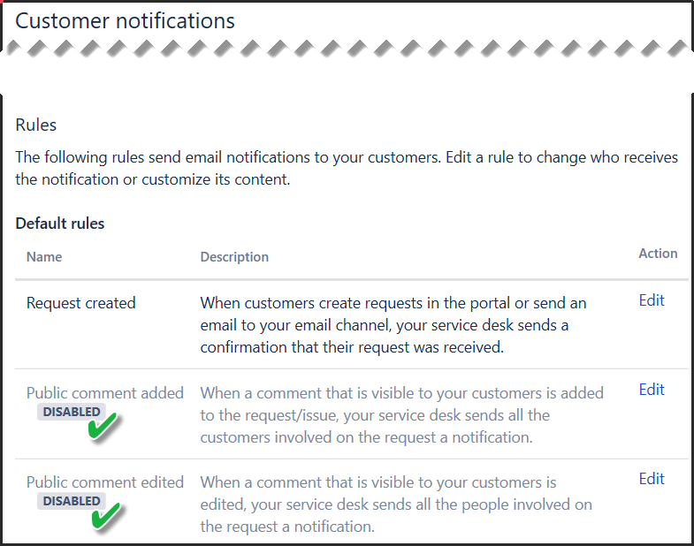Screen dimensions: 694x546
Task: Edit the Public comment added rule
Action: point(652,390)
